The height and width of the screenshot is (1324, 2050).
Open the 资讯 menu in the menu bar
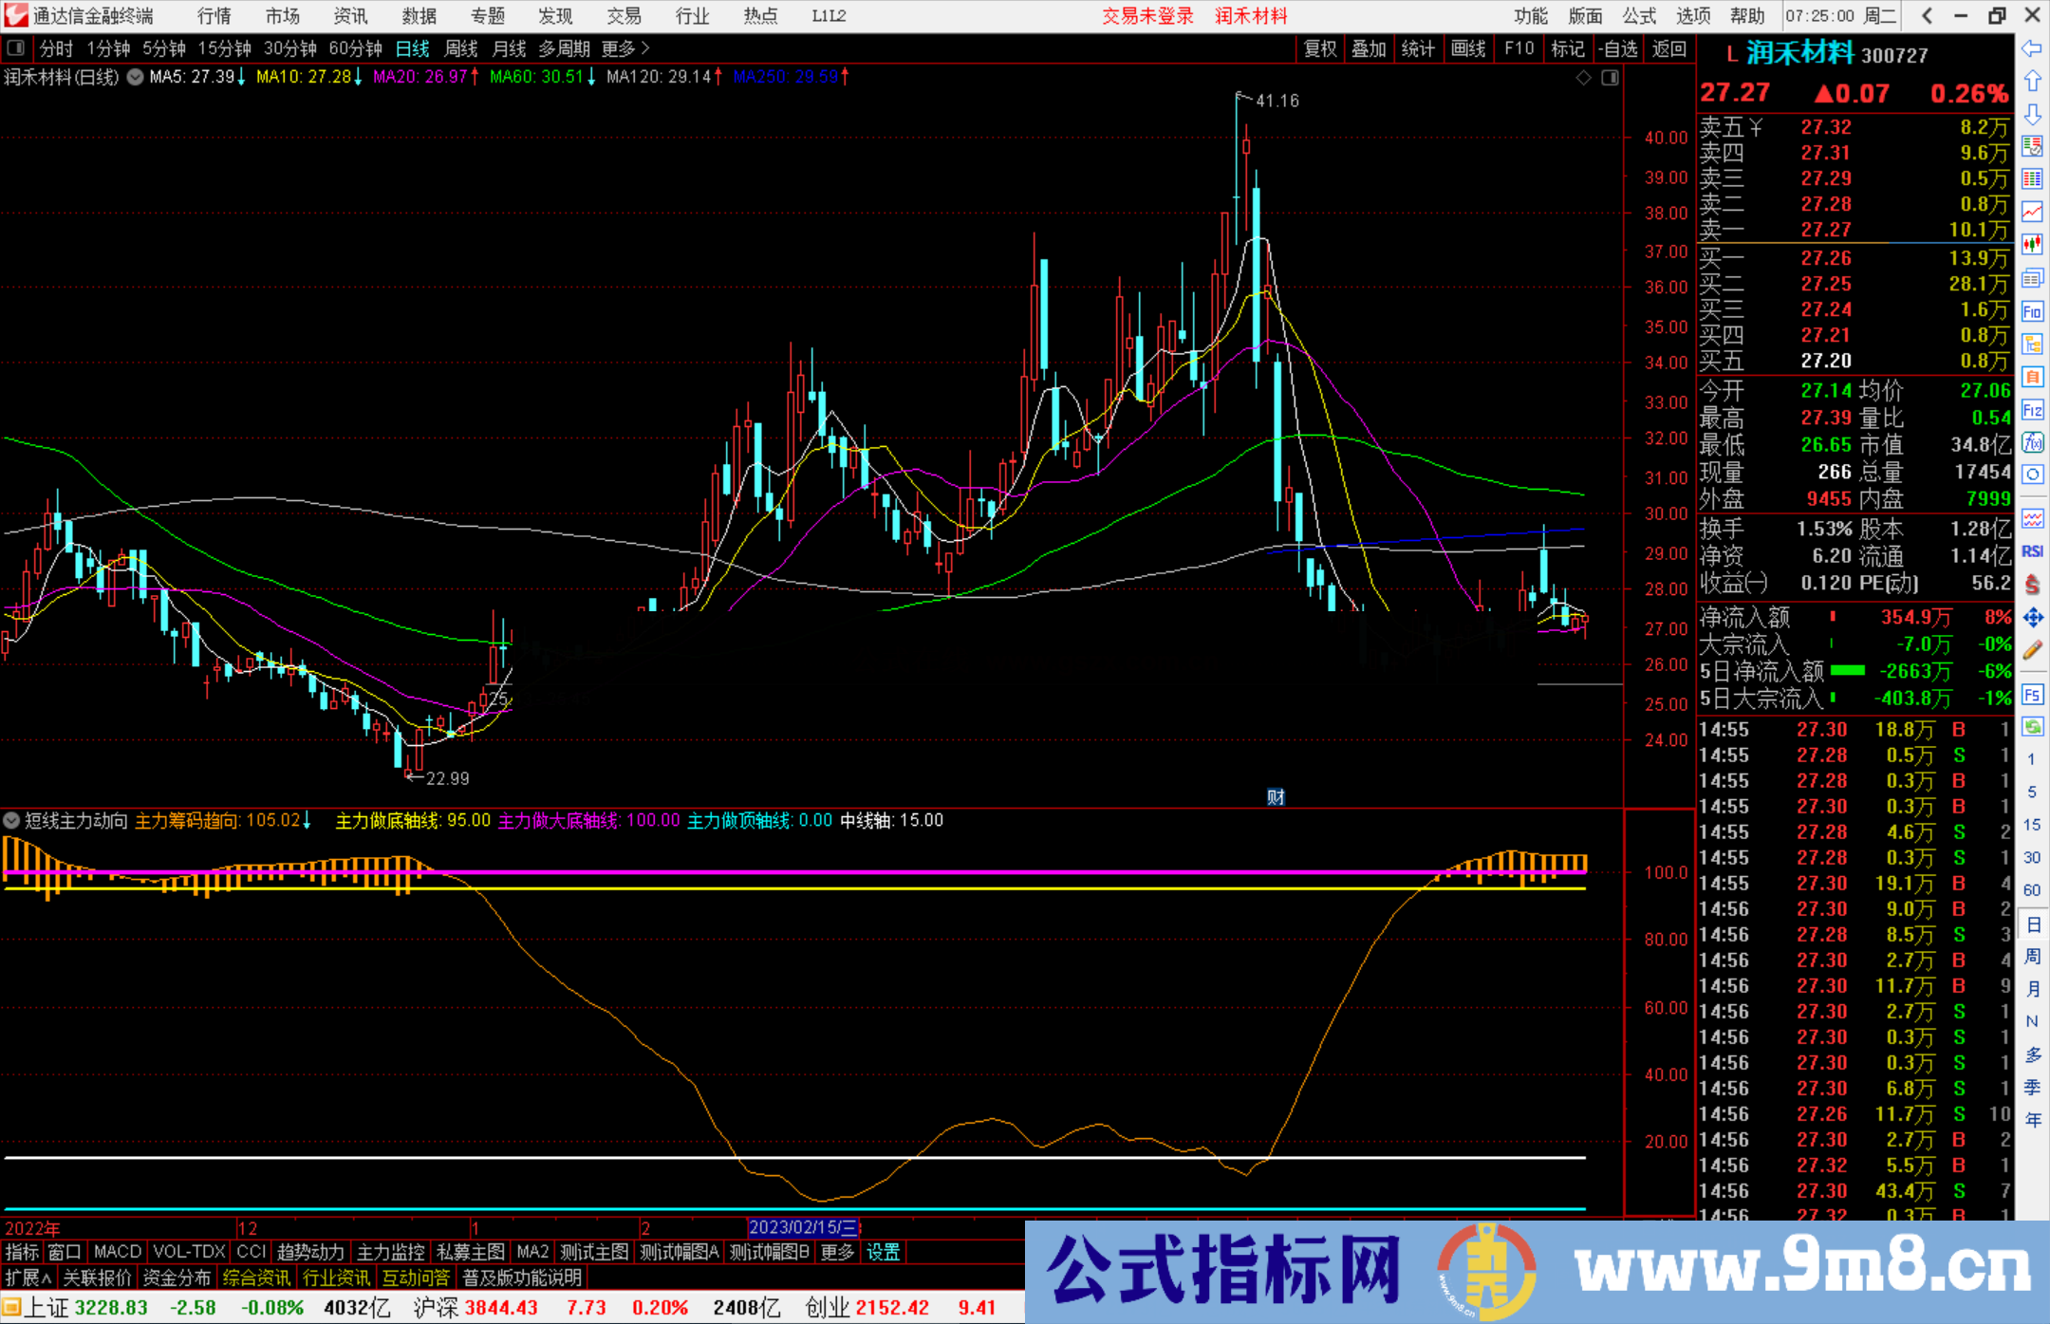(350, 15)
